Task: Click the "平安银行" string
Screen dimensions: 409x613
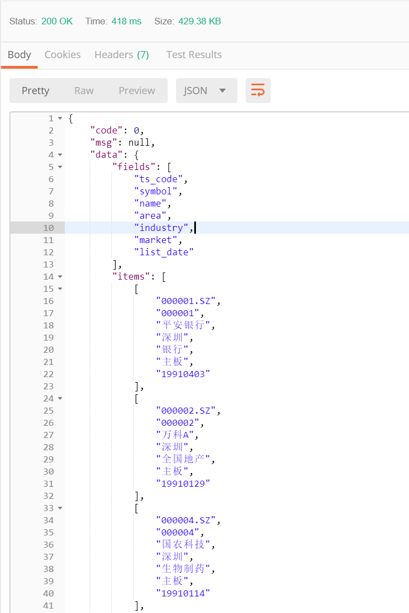Action: 183,325
